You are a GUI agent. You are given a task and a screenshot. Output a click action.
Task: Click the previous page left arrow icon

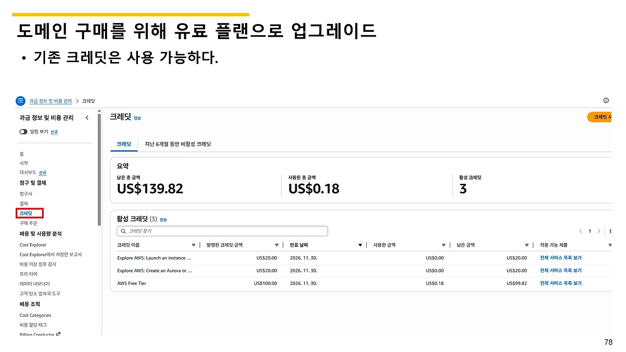click(581, 231)
